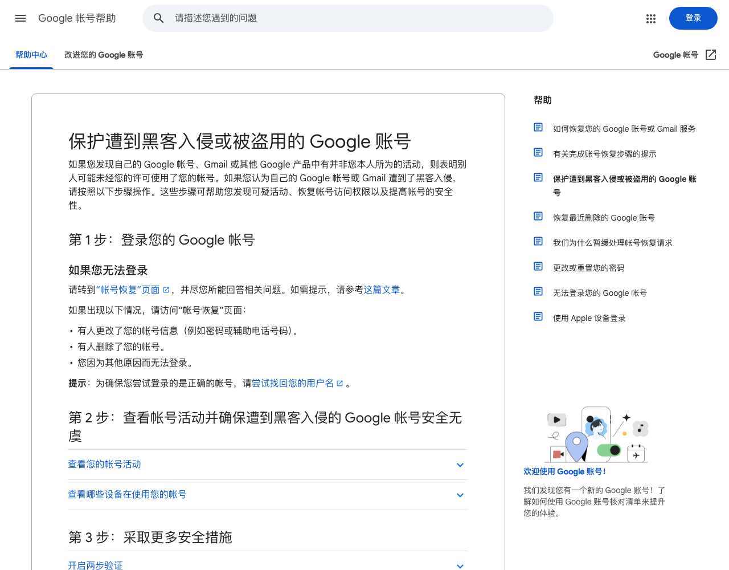Image resolution: width=729 pixels, height=570 pixels.
Task: Click 查看哪些设备在使用您的帐号 link text
Action: pos(127,495)
